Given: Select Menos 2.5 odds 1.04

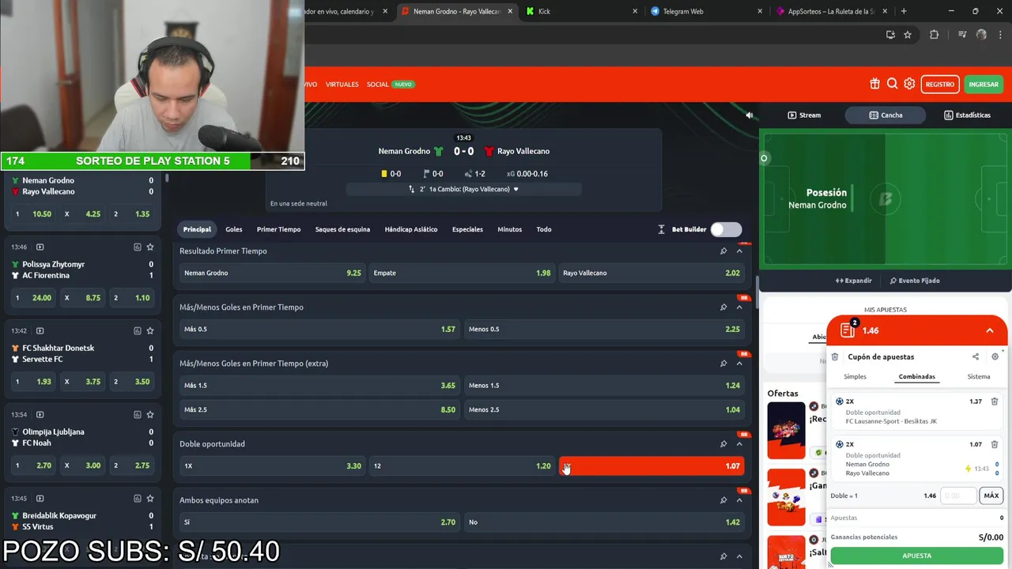Looking at the screenshot, I should 603,409.
